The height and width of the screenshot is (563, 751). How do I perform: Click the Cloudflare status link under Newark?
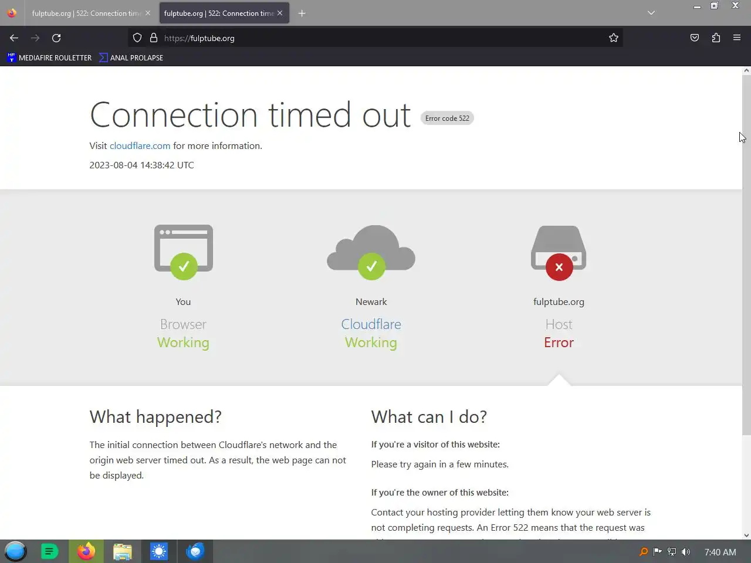(371, 324)
